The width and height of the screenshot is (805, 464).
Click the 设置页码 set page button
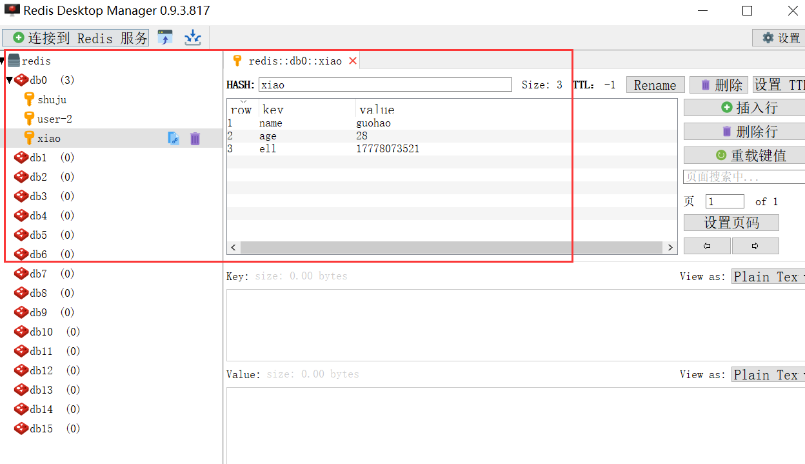[731, 223]
